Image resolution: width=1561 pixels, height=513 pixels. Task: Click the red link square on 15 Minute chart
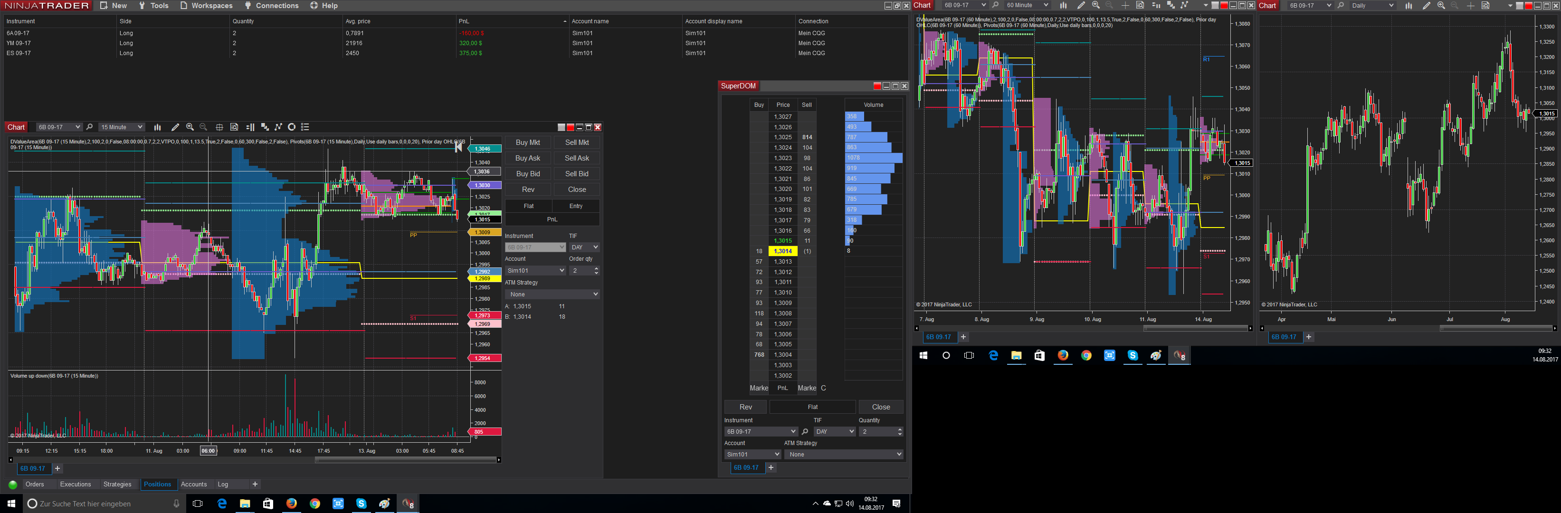[x=570, y=127]
